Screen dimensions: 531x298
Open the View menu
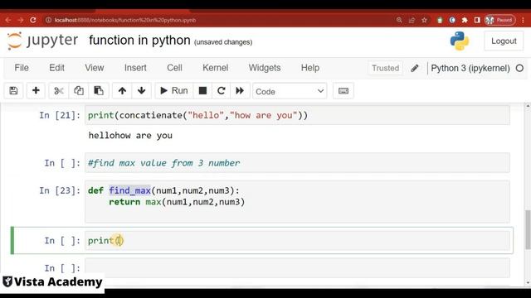tap(94, 68)
